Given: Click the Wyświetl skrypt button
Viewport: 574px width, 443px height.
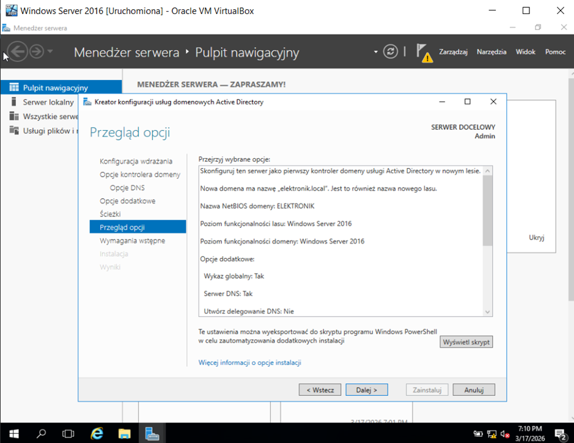Looking at the screenshot, I should click(466, 342).
